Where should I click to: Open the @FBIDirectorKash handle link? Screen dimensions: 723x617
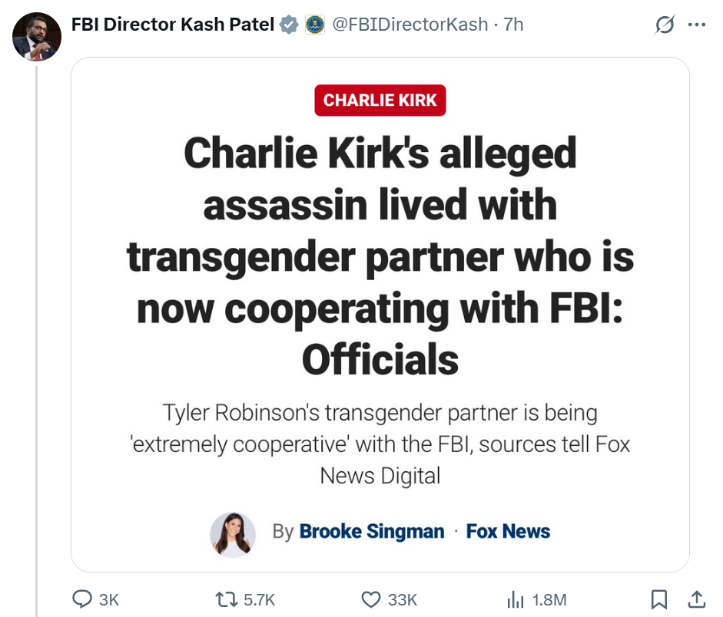[410, 25]
